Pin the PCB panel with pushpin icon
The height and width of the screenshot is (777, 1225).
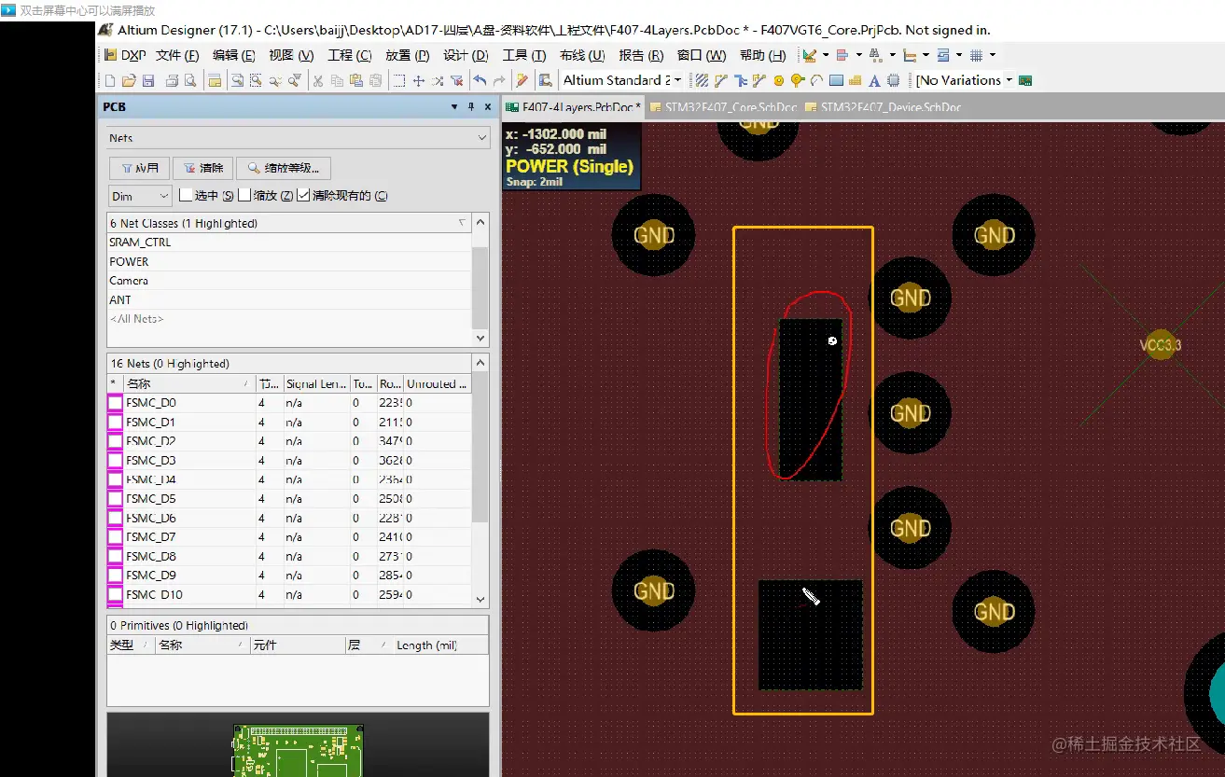click(x=471, y=107)
